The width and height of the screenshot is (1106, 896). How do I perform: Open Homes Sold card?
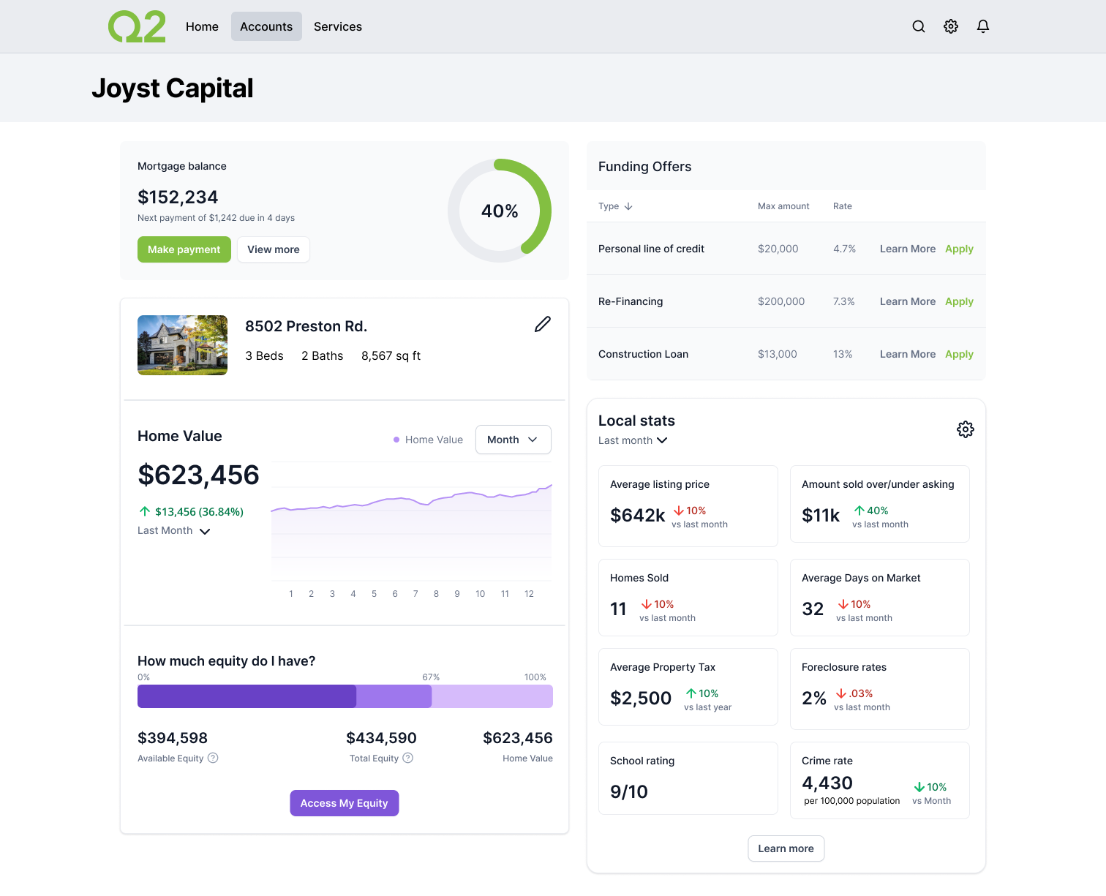(688, 598)
